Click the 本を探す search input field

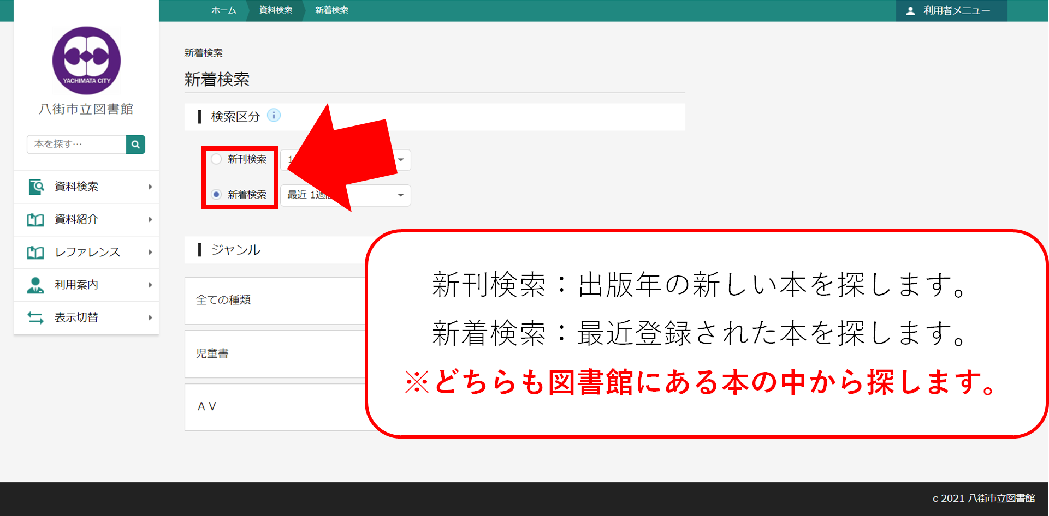point(76,145)
